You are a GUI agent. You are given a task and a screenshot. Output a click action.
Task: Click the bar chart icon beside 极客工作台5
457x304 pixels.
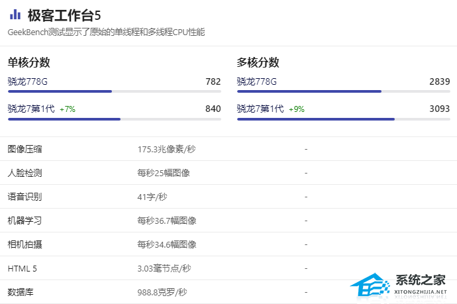15,15
